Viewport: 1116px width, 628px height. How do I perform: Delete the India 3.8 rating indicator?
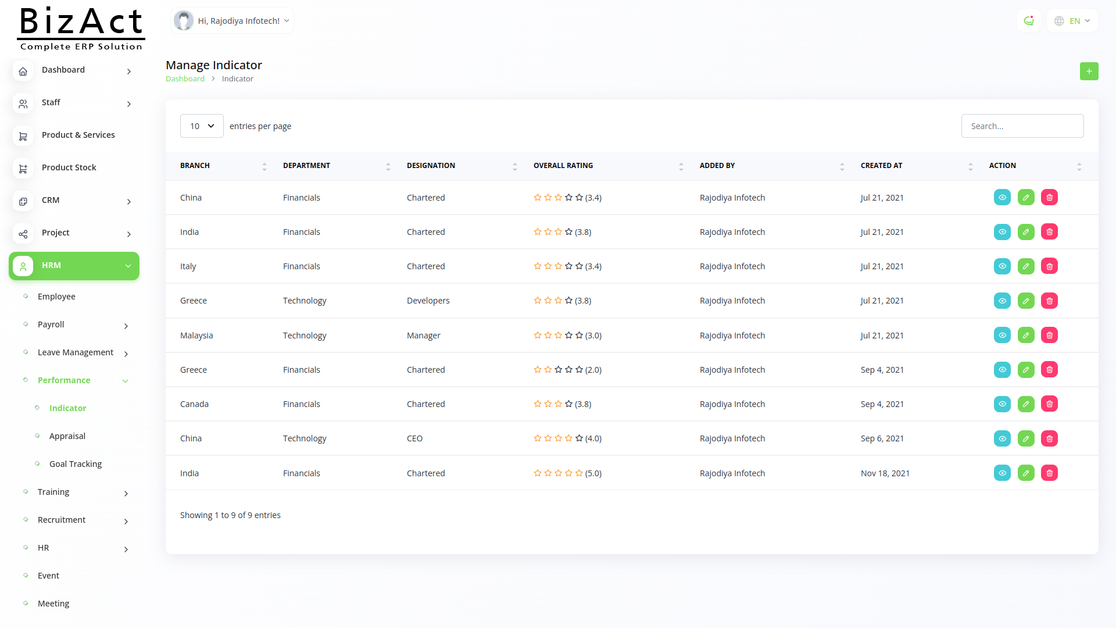pos(1049,232)
